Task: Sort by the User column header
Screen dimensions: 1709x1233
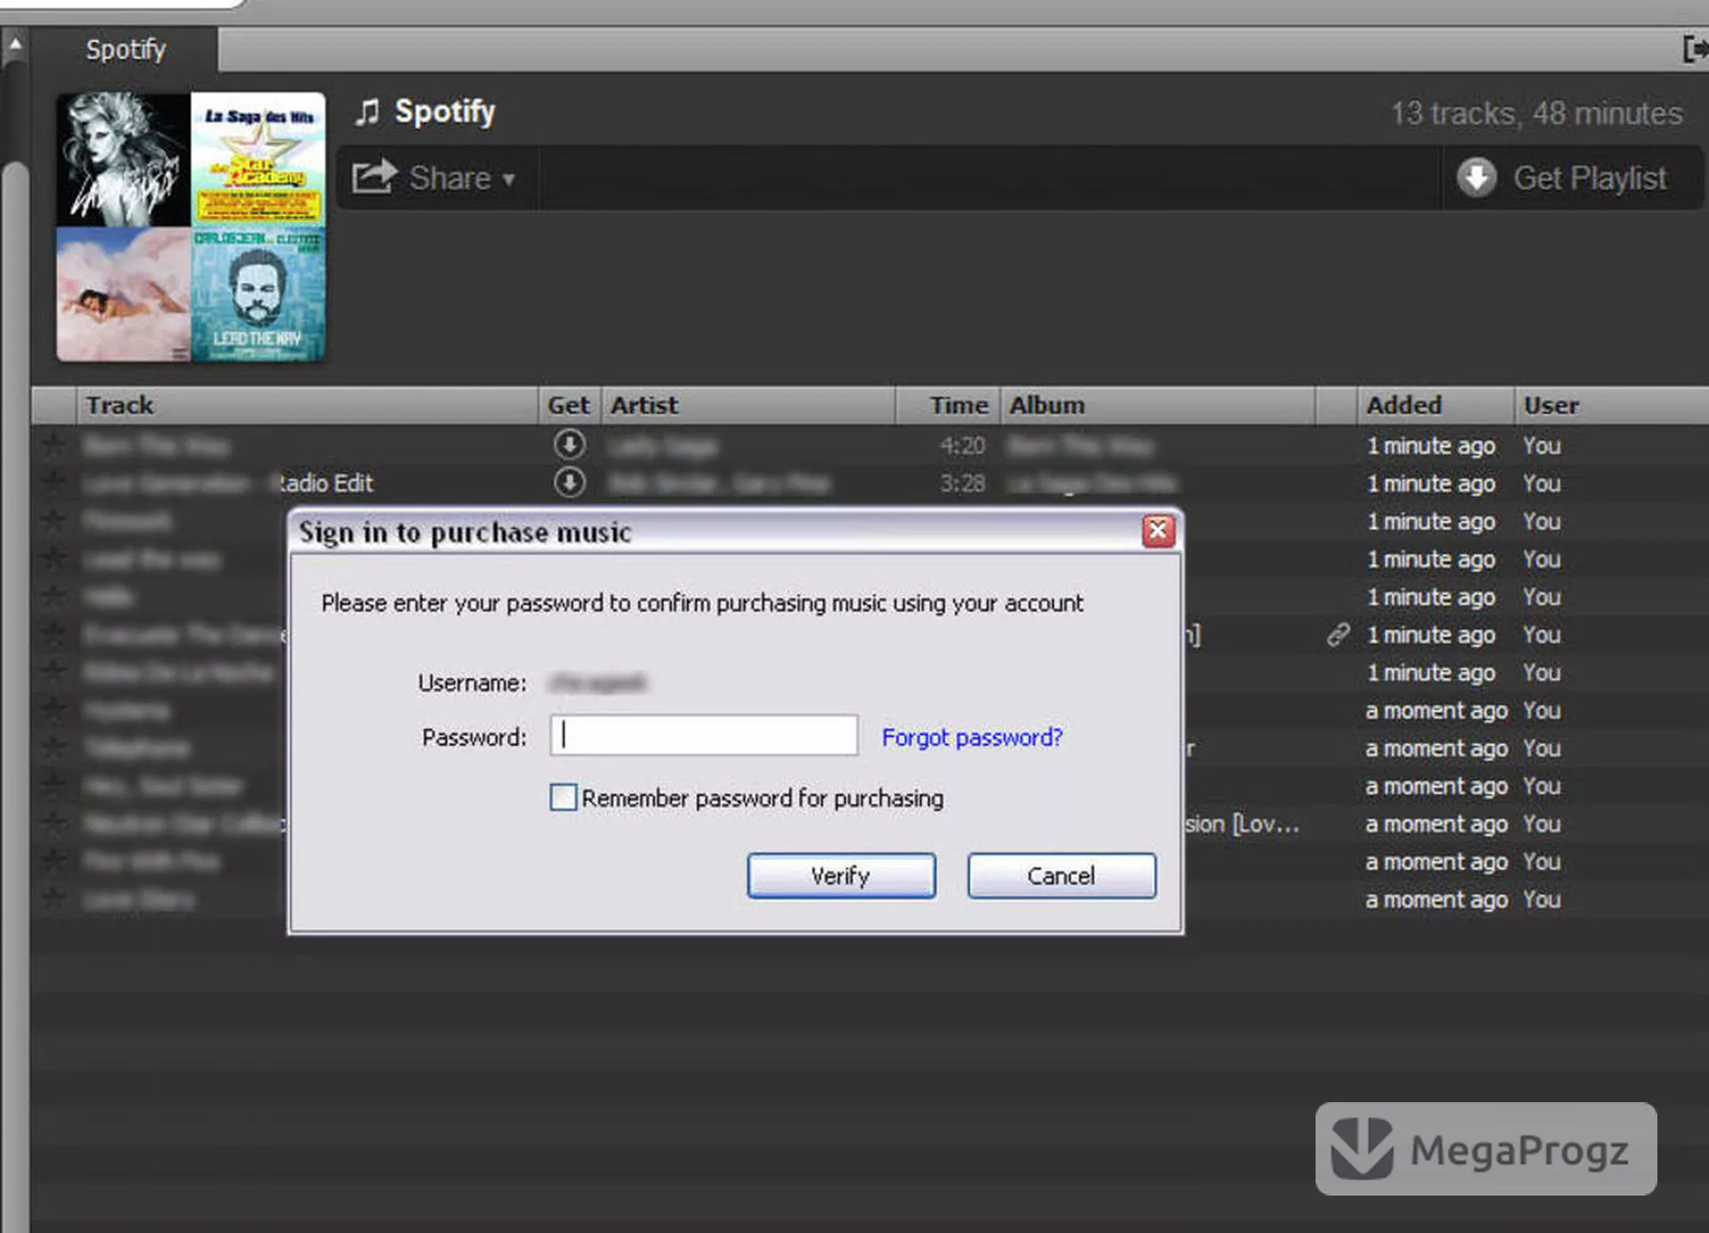Action: tap(1611, 405)
